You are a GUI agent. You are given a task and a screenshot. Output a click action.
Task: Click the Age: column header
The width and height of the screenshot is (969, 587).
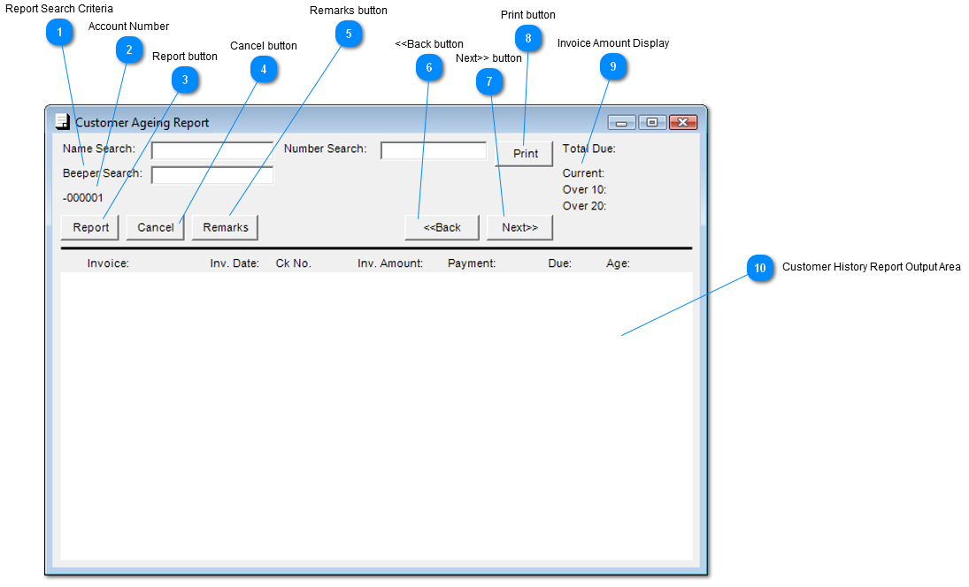(x=618, y=263)
